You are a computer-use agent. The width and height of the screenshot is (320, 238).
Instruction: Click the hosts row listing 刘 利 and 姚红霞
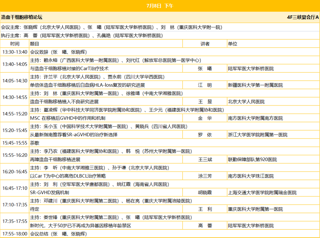coord(175,184)
